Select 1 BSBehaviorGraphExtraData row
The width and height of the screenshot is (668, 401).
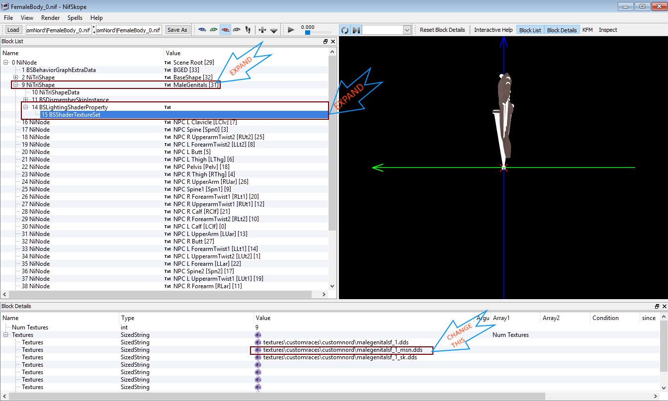[59, 70]
